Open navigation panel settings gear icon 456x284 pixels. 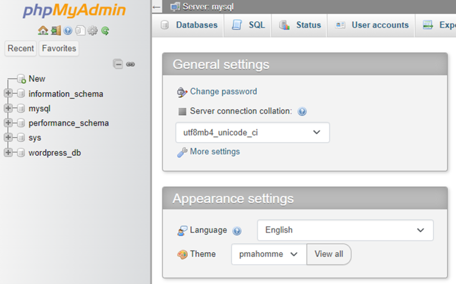pos(92,31)
